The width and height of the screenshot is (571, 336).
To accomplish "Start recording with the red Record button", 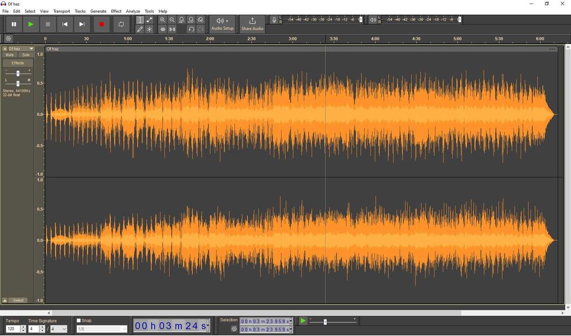I will click(101, 25).
